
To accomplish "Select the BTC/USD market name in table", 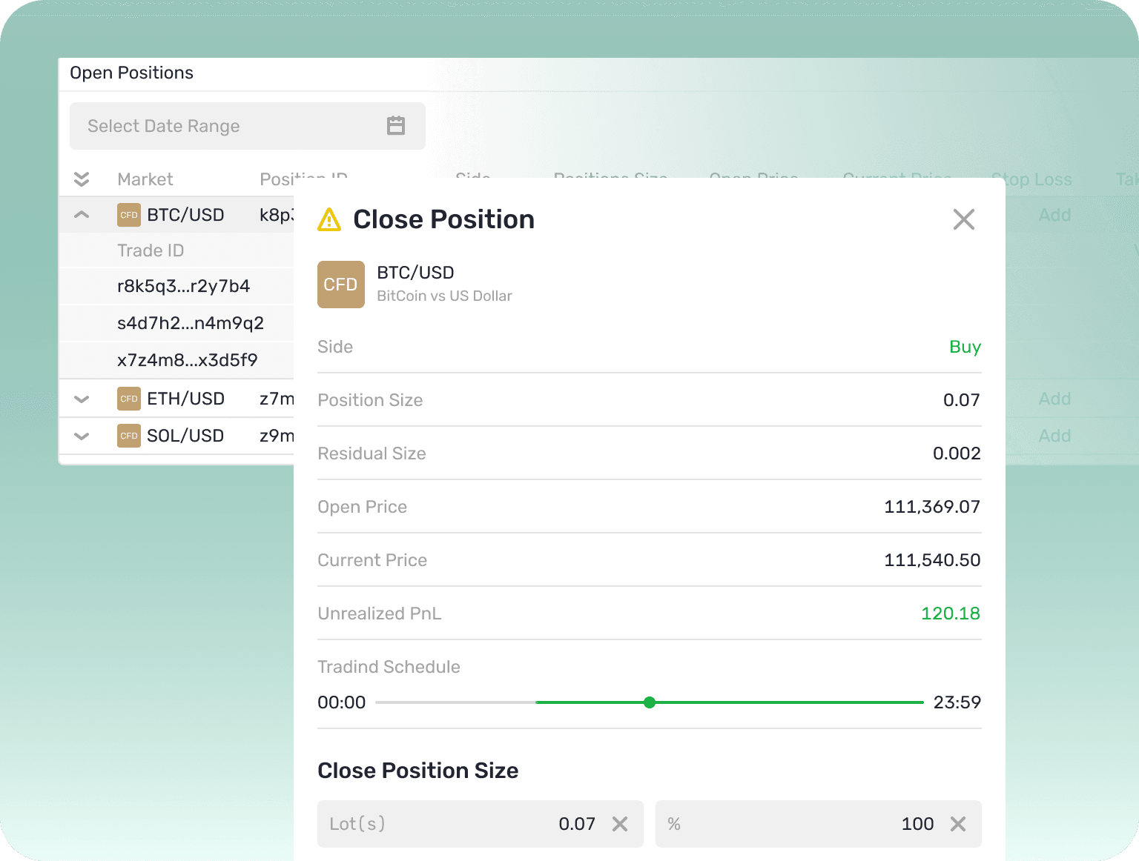I will [185, 215].
